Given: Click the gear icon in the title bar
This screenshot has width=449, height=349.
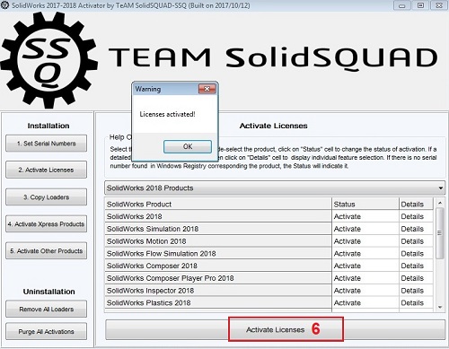Looking at the screenshot, I should [x=4, y=5].
